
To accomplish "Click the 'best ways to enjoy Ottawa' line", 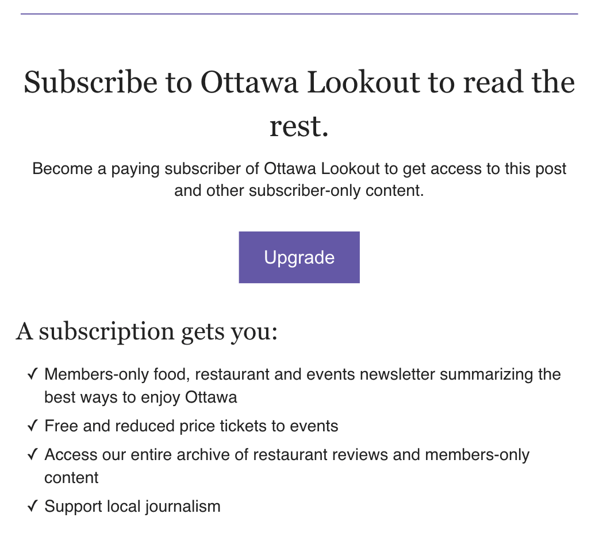I will coord(141,397).
